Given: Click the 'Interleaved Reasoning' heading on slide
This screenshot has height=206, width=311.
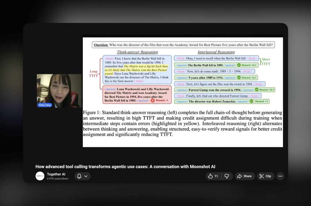Looking at the screenshot, I should 216,52.
